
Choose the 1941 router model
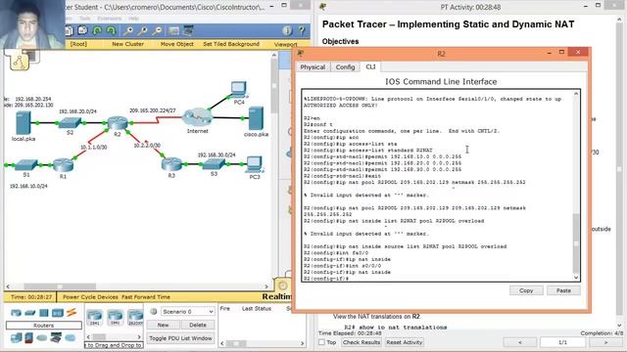116,318
